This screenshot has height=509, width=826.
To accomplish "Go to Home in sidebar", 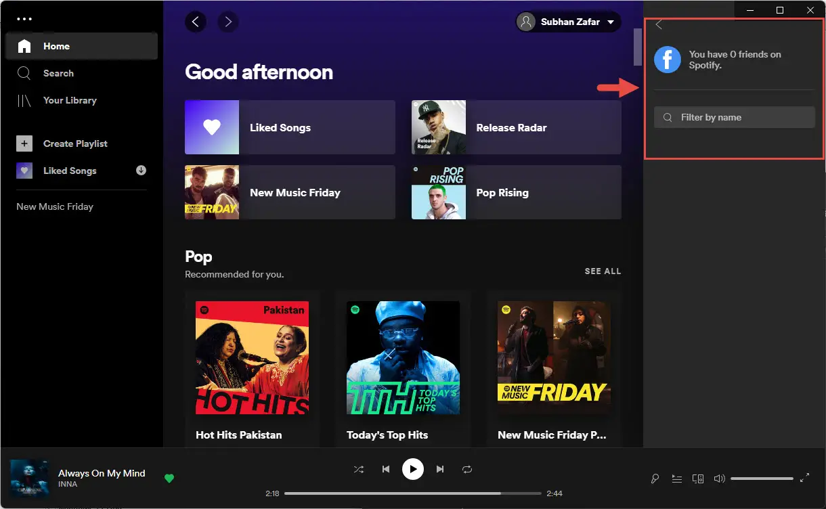I will coord(81,46).
